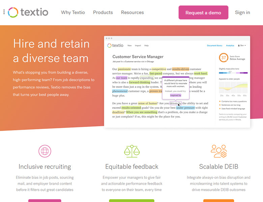Expand the Ben account dropdown
Screen dimensions: 263x202
[x=242, y=45]
